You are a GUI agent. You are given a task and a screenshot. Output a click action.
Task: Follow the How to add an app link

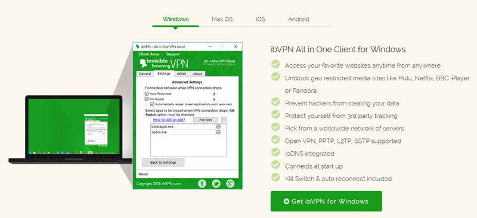[169, 120]
